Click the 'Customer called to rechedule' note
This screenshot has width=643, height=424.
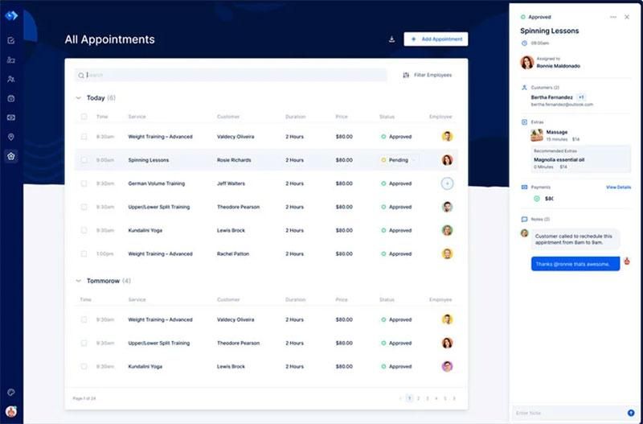[x=575, y=239]
